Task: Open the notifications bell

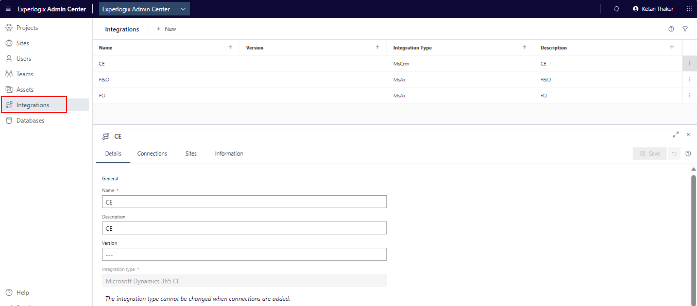Action: click(x=617, y=9)
